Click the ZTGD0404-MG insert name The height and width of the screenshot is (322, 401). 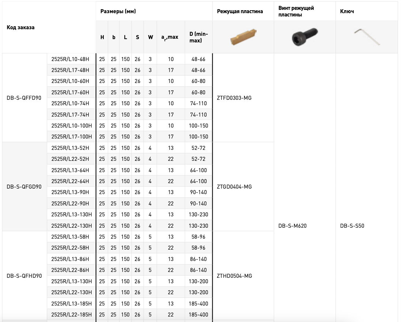234,187
